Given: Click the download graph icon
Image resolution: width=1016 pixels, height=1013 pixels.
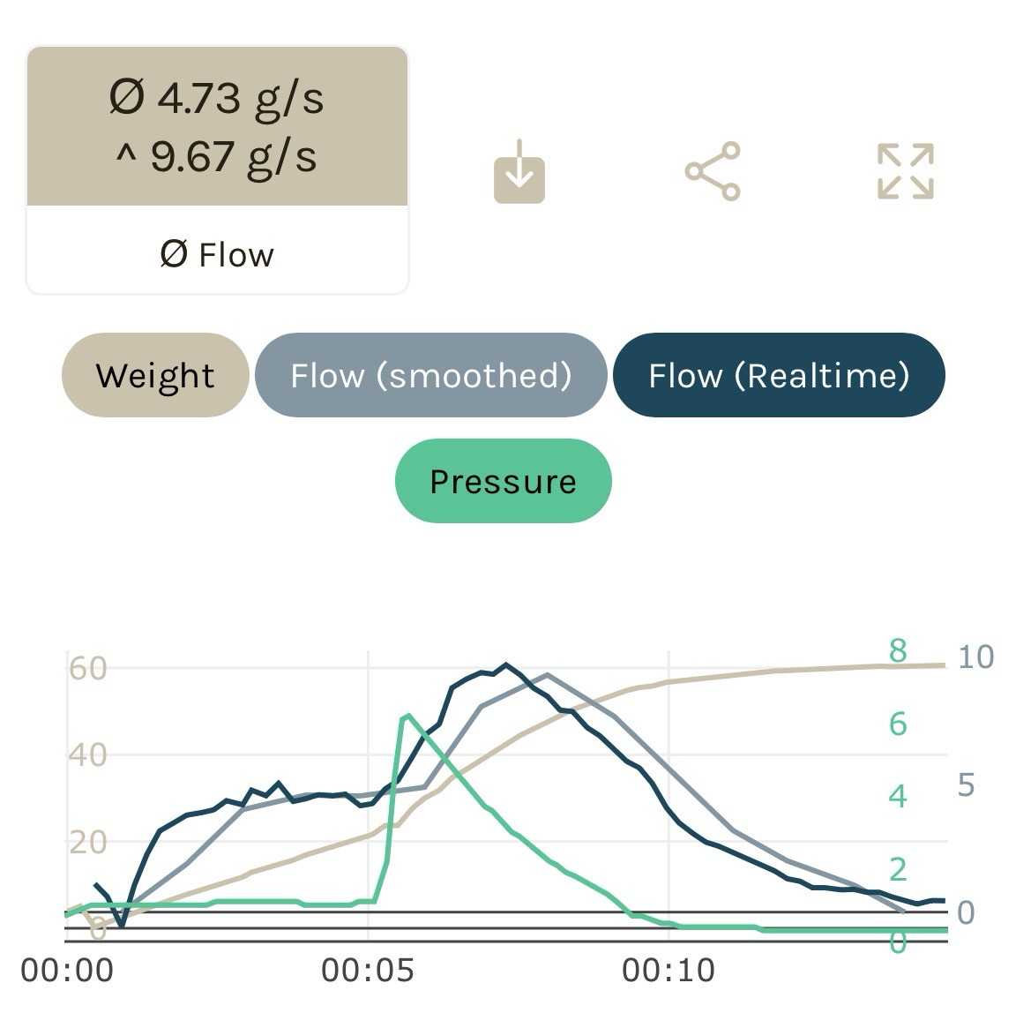Looking at the screenshot, I should coord(519,171).
